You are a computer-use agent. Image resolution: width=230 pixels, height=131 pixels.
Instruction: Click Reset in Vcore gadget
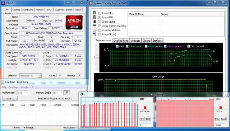coord(224,119)
